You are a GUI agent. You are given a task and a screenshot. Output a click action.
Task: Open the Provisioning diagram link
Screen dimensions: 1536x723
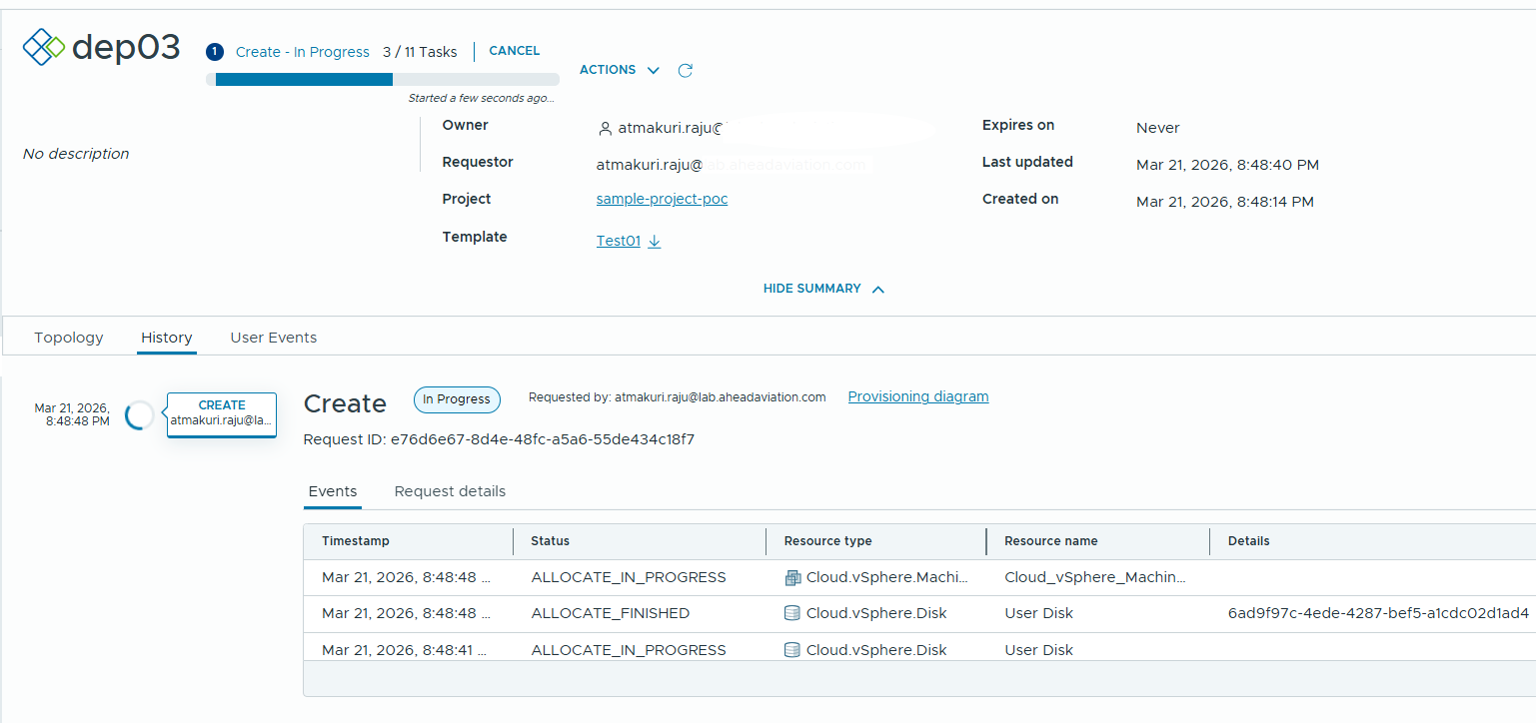917,396
